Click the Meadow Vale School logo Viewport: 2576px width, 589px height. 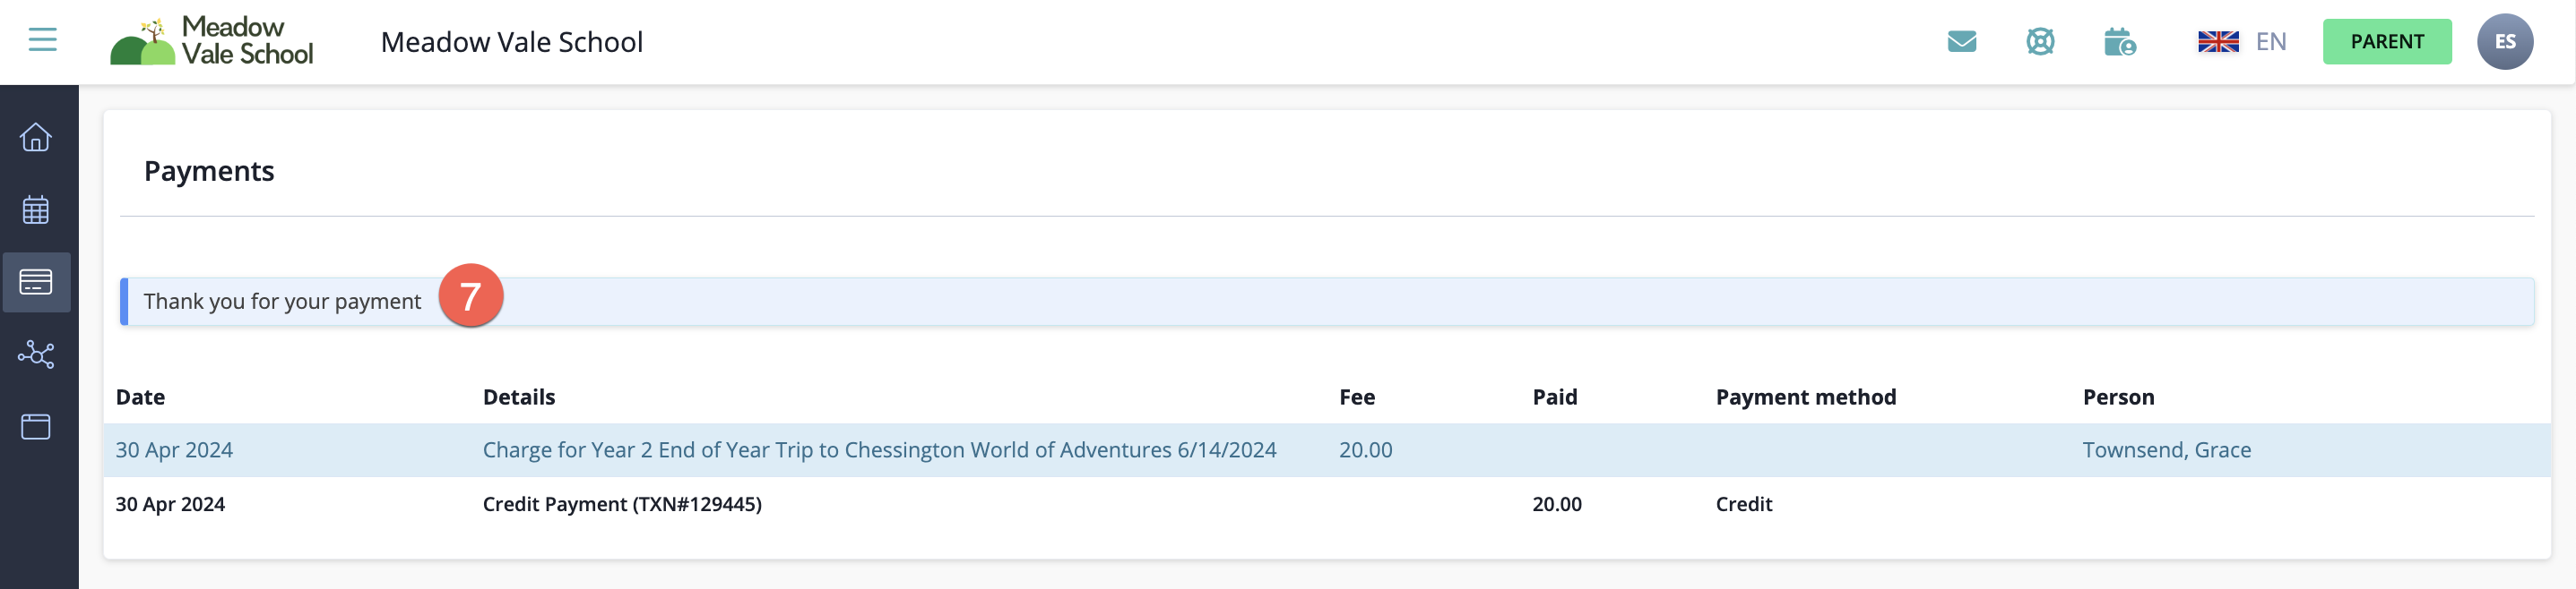[x=212, y=42]
